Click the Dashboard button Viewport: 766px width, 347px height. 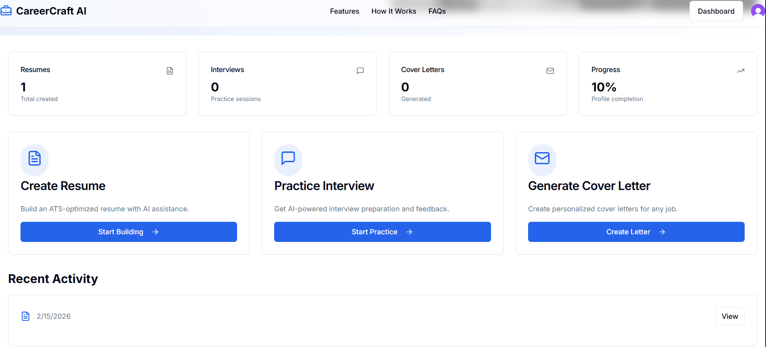click(716, 11)
